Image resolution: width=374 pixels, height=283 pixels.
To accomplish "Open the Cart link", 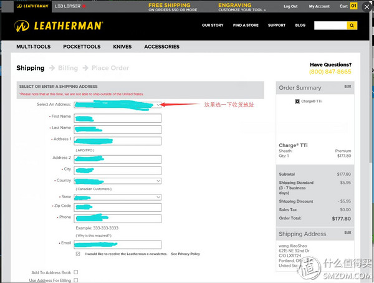I will pos(343,6).
